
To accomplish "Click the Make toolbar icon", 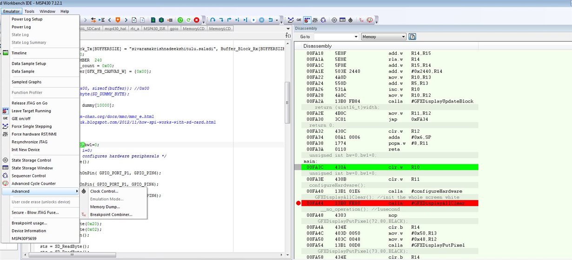I will (x=161, y=20).
